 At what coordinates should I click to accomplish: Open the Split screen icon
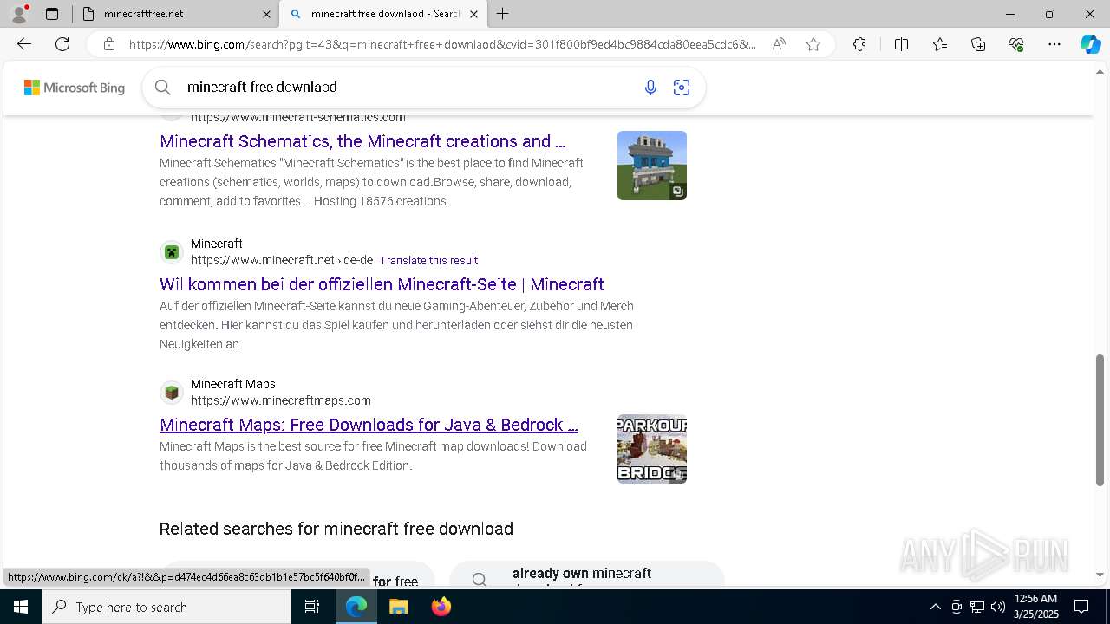(x=901, y=44)
